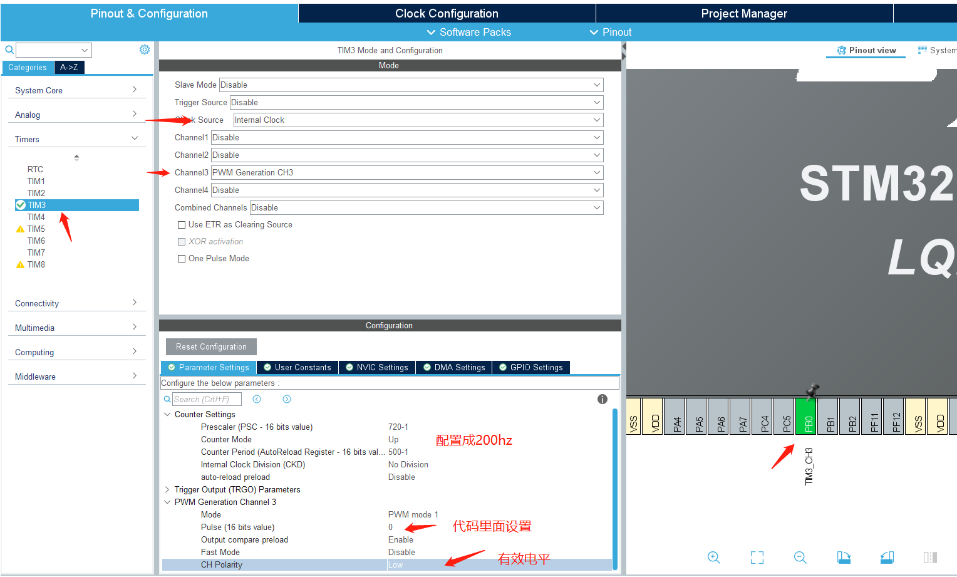Open the Software Packs menu

tap(468, 32)
